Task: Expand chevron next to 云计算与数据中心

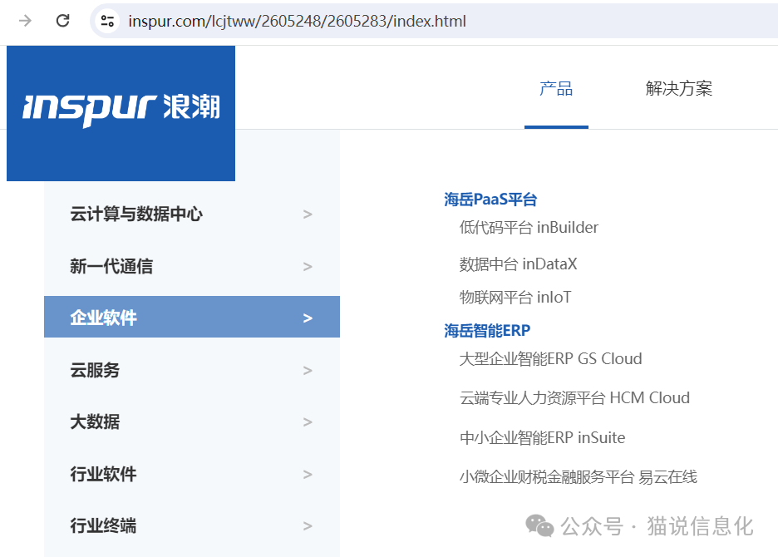Action: click(308, 214)
